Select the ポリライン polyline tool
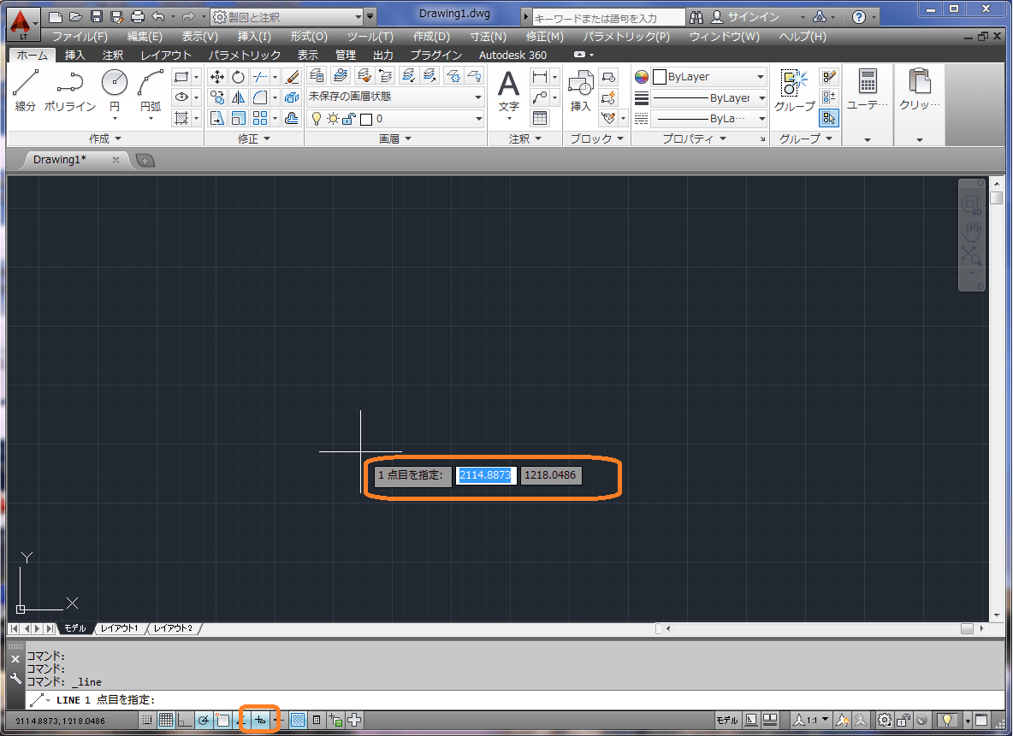This screenshot has width=1013, height=736. 70,91
